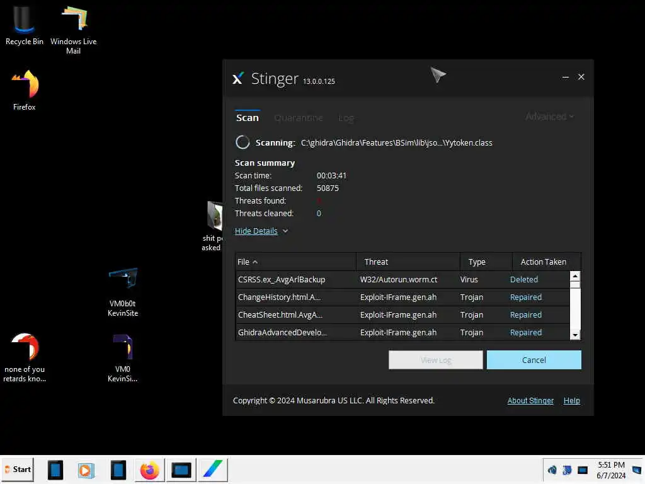Select the VM0b0t KevinSite desktop icon
645x484 pixels.
coord(123,292)
